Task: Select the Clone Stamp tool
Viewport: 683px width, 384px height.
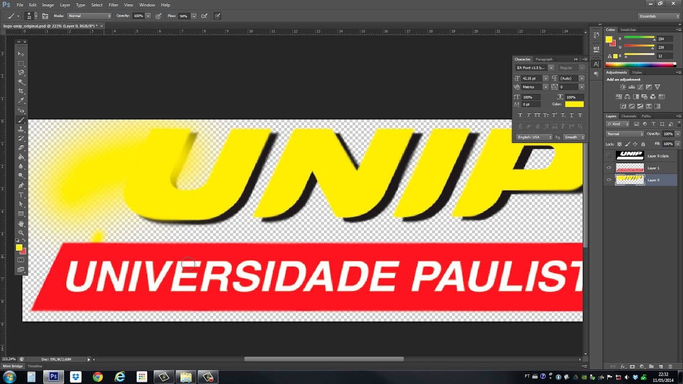Action: pyautogui.click(x=21, y=129)
